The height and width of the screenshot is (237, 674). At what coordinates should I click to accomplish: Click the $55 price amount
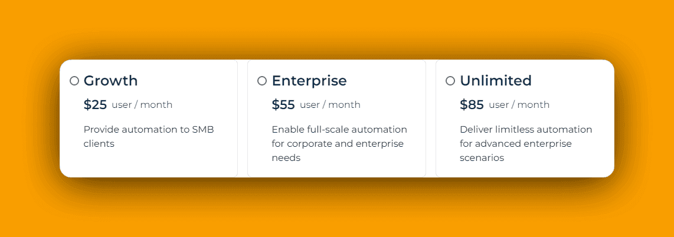coord(283,105)
